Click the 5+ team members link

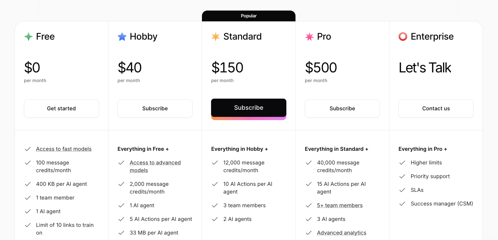point(340,206)
